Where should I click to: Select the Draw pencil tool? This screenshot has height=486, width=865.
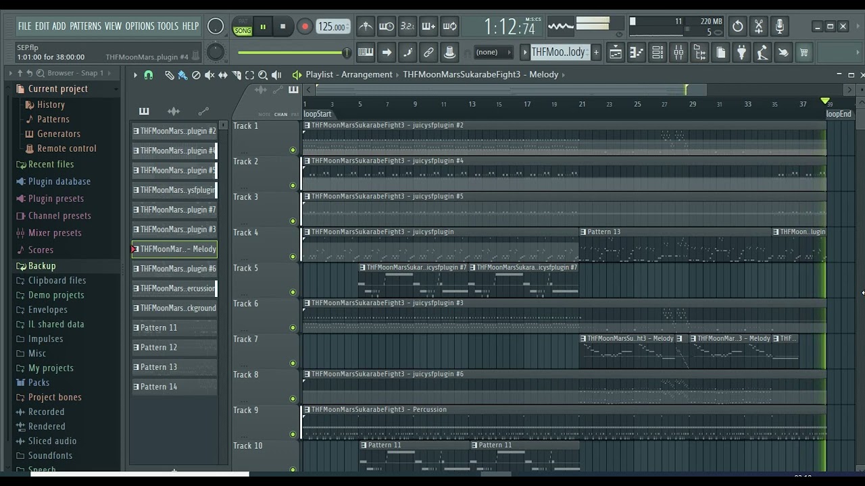[x=170, y=75]
